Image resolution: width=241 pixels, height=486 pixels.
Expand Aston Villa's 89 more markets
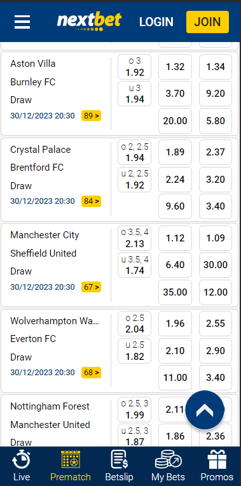(92, 116)
